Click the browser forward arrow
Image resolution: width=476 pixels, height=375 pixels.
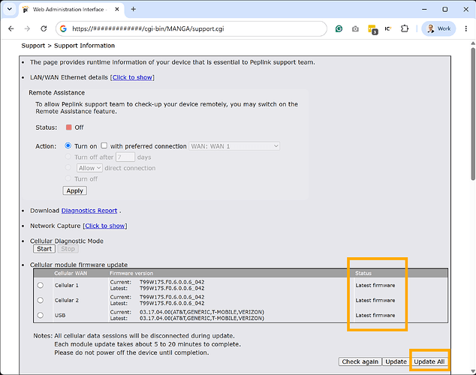click(27, 28)
